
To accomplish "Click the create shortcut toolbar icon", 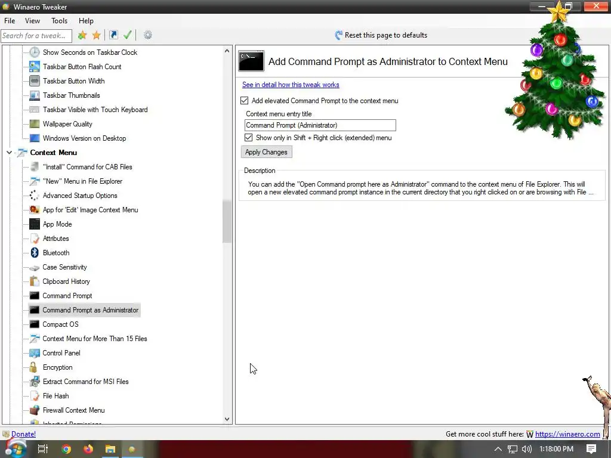I will (x=113, y=35).
